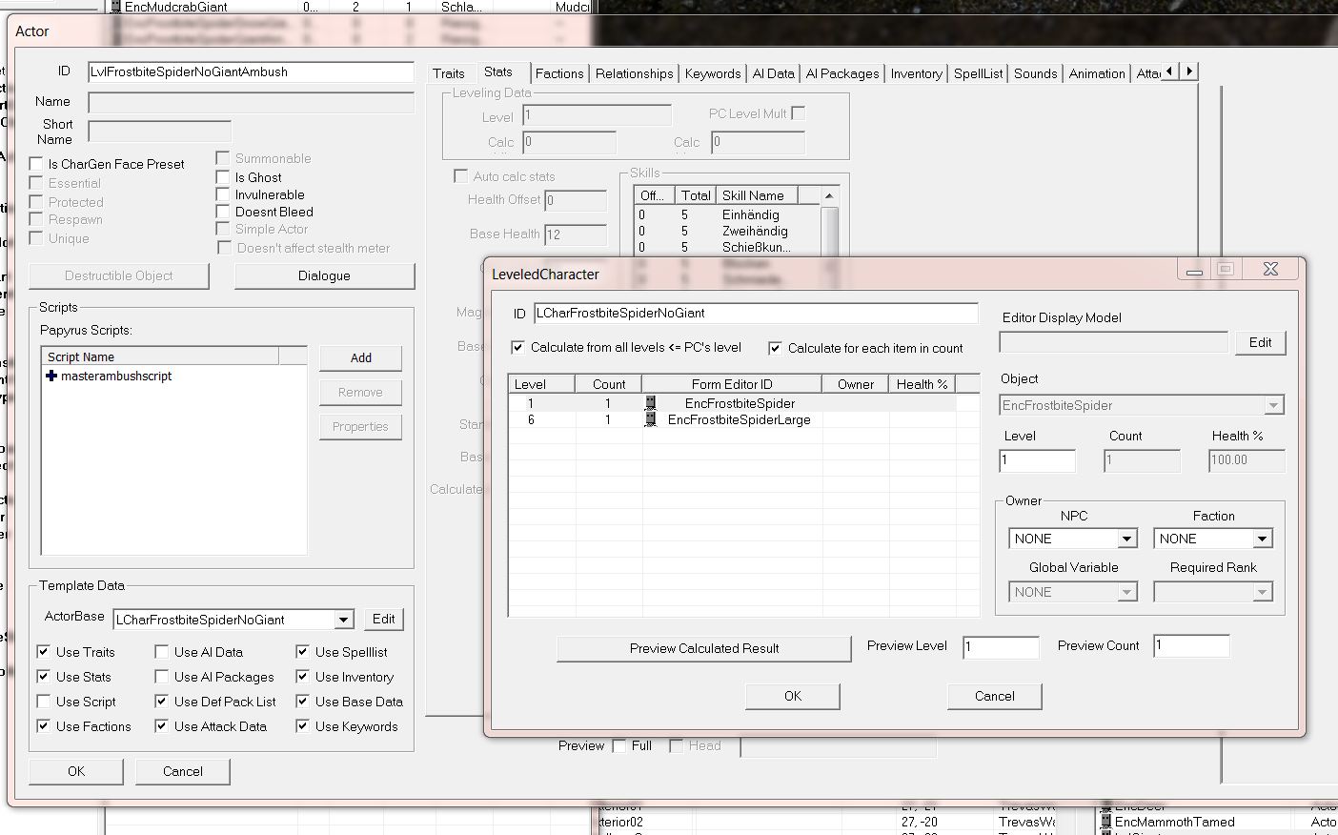The image size is (1338, 835).
Task: Click the plus icon beside masterambushscript
Action: coord(51,377)
